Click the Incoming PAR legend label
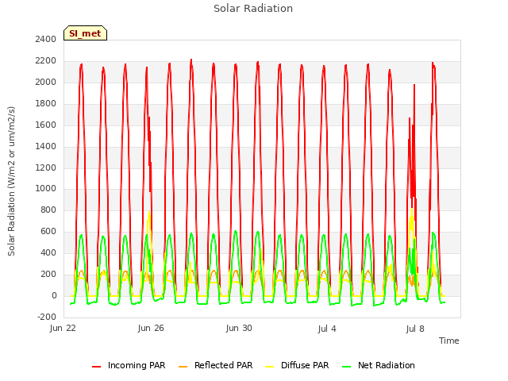This screenshot has width=508, height=381. coord(137,365)
